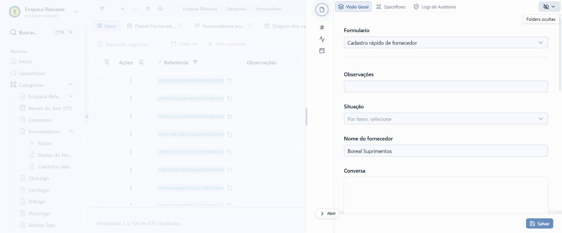The height and width of the screenshot is (233, 562).
Task: Click the Salvar button
Action: tap(539, 223)
